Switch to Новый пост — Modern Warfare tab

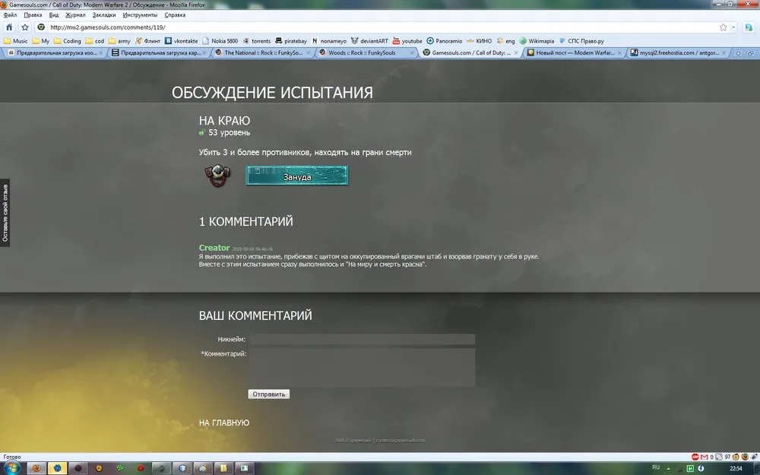click(575, 53)
